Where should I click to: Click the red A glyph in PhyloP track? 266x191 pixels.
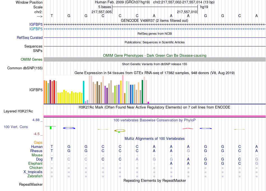pos(188,128)
